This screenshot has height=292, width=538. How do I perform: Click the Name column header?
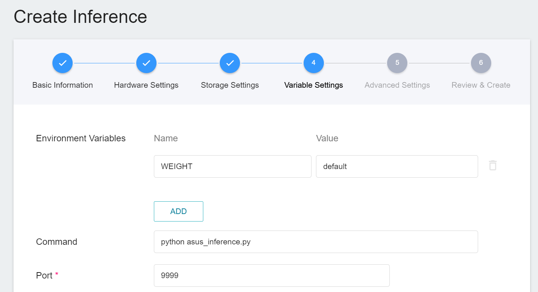(x=166, y=138)
